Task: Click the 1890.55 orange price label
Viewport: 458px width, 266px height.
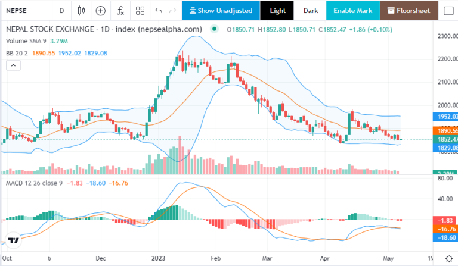Action: (x=447, y=130)
